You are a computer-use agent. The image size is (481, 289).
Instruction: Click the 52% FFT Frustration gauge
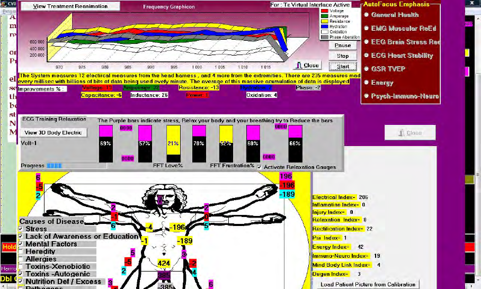pyautogui.click(x=226, y=143)
